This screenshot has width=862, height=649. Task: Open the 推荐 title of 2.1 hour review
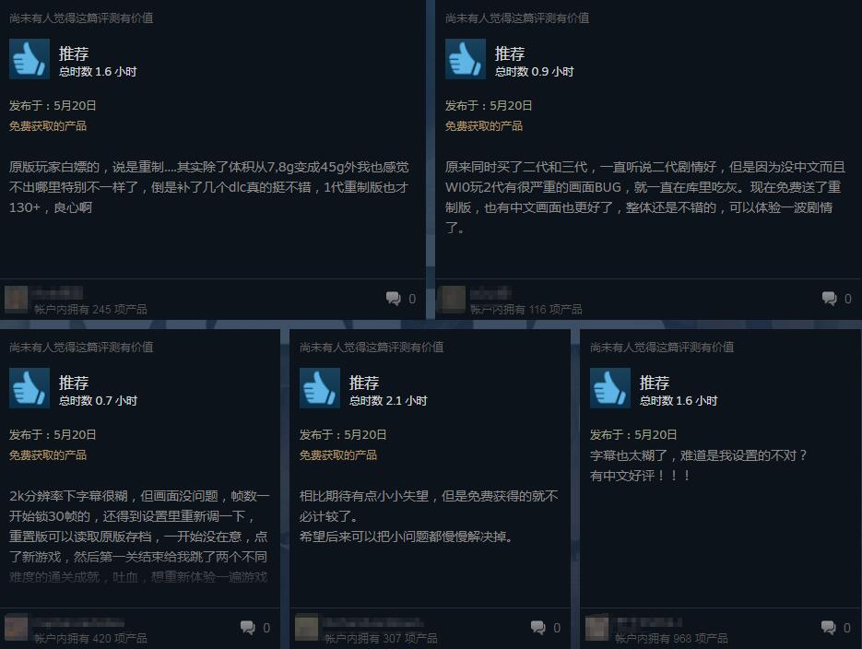pyautogui.click(x=364, y=383)
